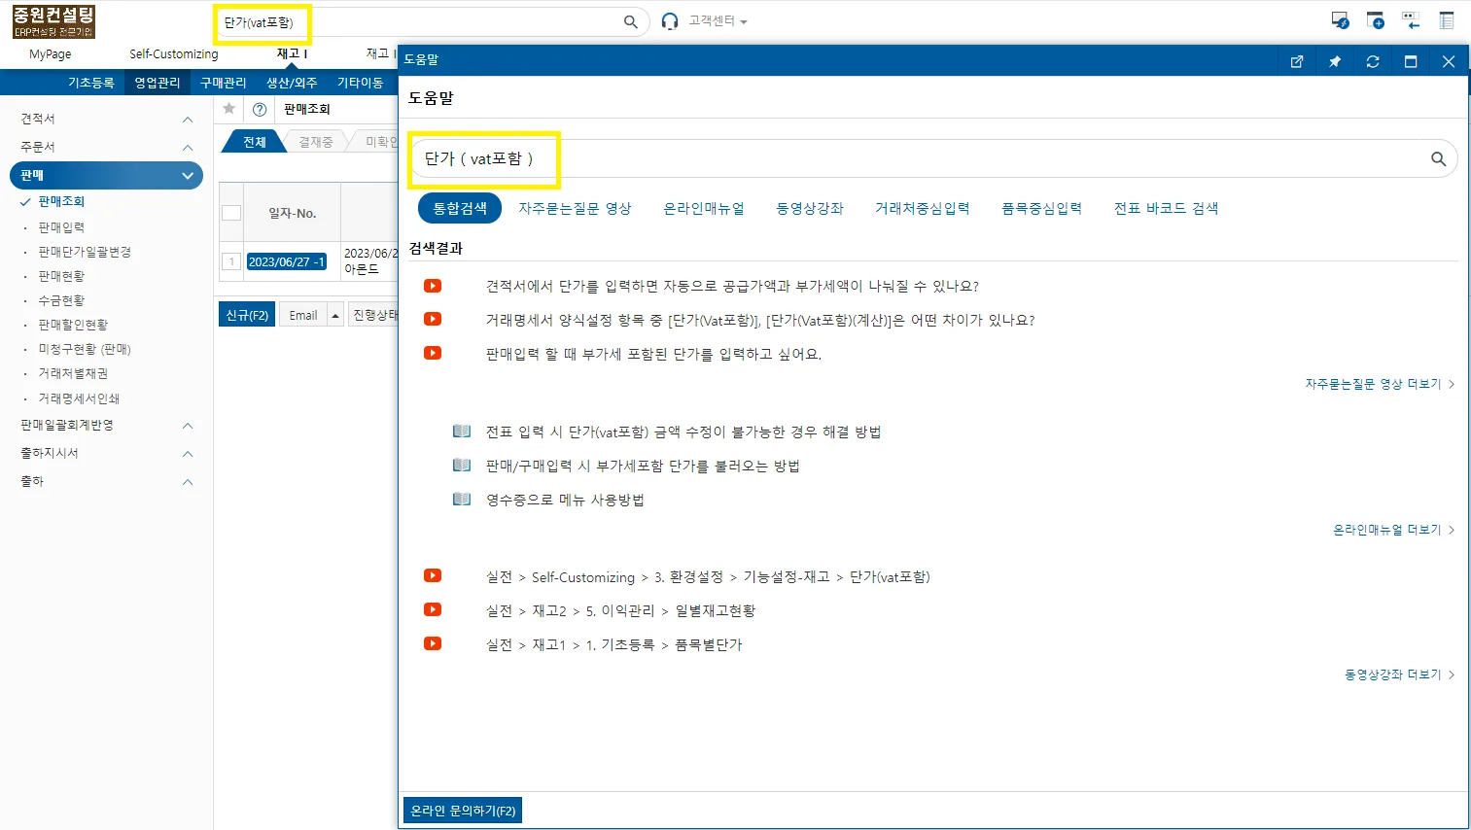Image resolution: width=1471 pixels, height=830 pixels.
Task: Play video about 견적서에서 단가 입력
Action: point(433,286)
